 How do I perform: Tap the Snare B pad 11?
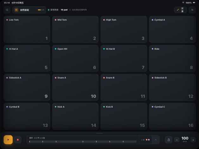click(x=124, y=87)
